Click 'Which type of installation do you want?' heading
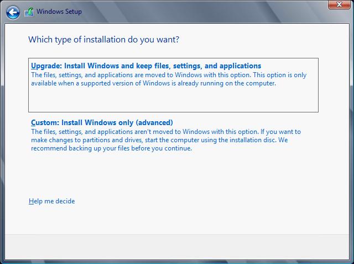 click(103, 40)
